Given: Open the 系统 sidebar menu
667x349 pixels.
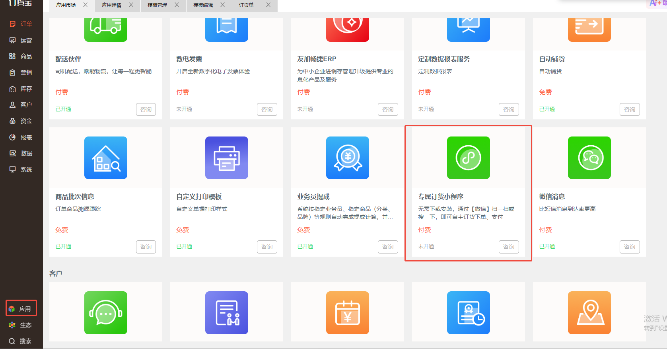Looking at the screenshot, I should [x=21, y=170].
